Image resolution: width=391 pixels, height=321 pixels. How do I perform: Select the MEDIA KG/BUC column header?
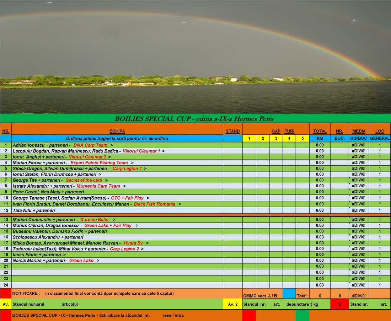(x=359, y=131)
